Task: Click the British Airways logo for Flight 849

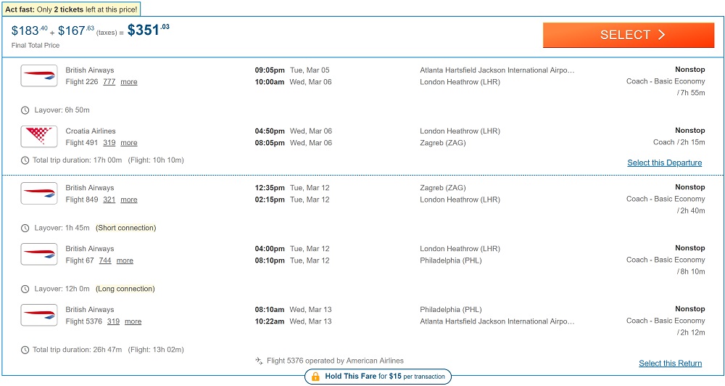Action: 39,193
